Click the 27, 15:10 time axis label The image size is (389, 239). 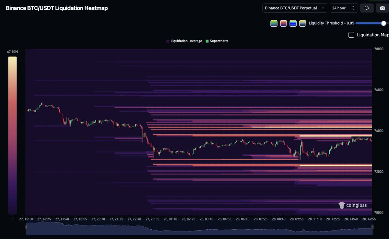(26, 219)
